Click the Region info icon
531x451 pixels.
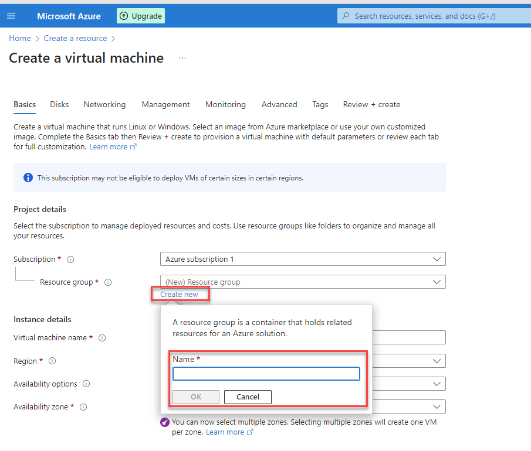[52, 361]
